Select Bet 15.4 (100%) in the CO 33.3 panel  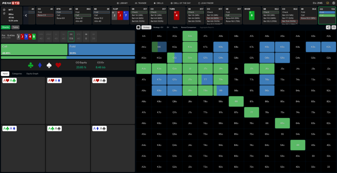(290, 21)
